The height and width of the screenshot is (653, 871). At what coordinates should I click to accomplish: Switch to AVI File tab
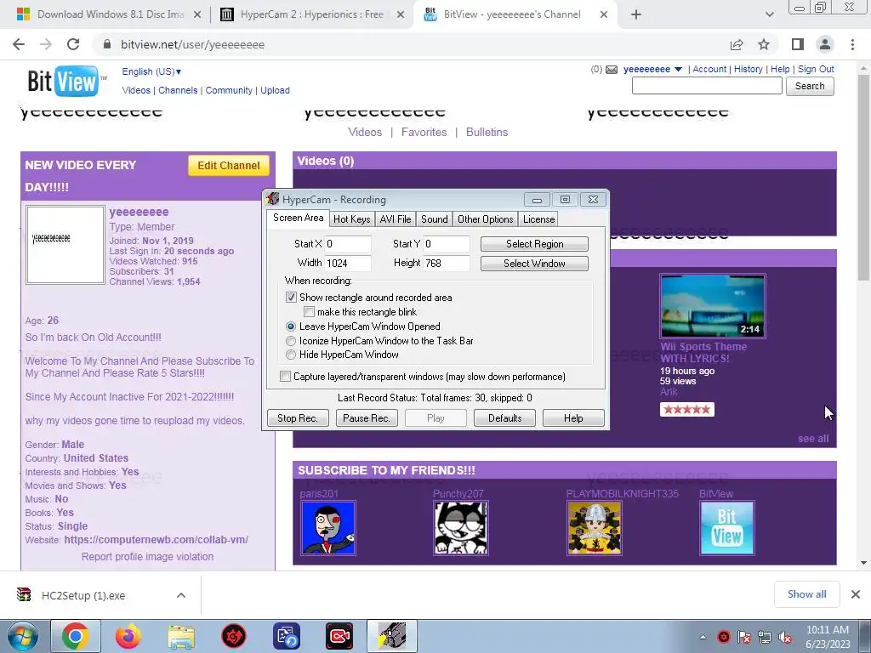click(x=396, y=219)
